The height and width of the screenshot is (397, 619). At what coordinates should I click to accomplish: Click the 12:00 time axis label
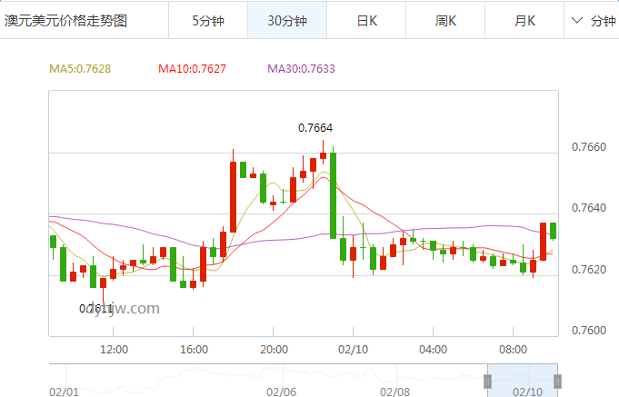click(114, 350)
